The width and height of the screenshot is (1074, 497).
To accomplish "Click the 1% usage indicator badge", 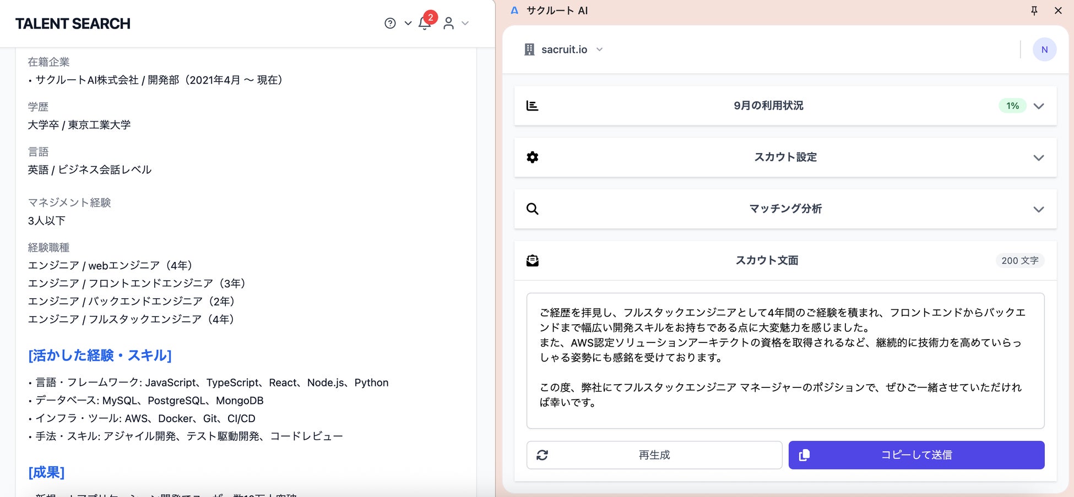I will pos(1012,106).
